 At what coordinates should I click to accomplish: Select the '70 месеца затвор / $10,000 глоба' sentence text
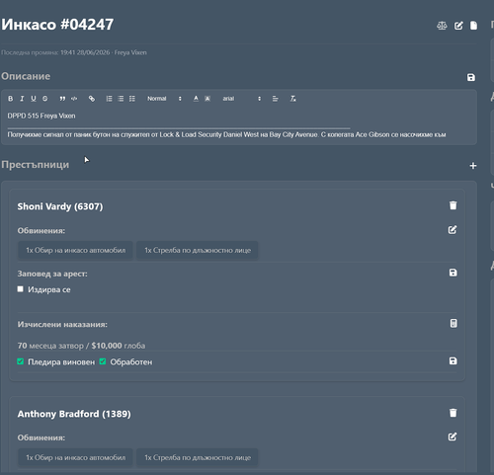click(x=81, y=346)
